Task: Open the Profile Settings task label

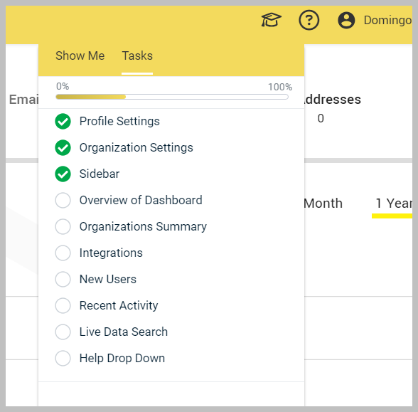Action: click(x=119, y=122)
